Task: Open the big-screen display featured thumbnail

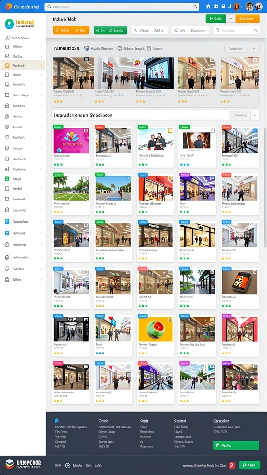Action: pos(155,73)
